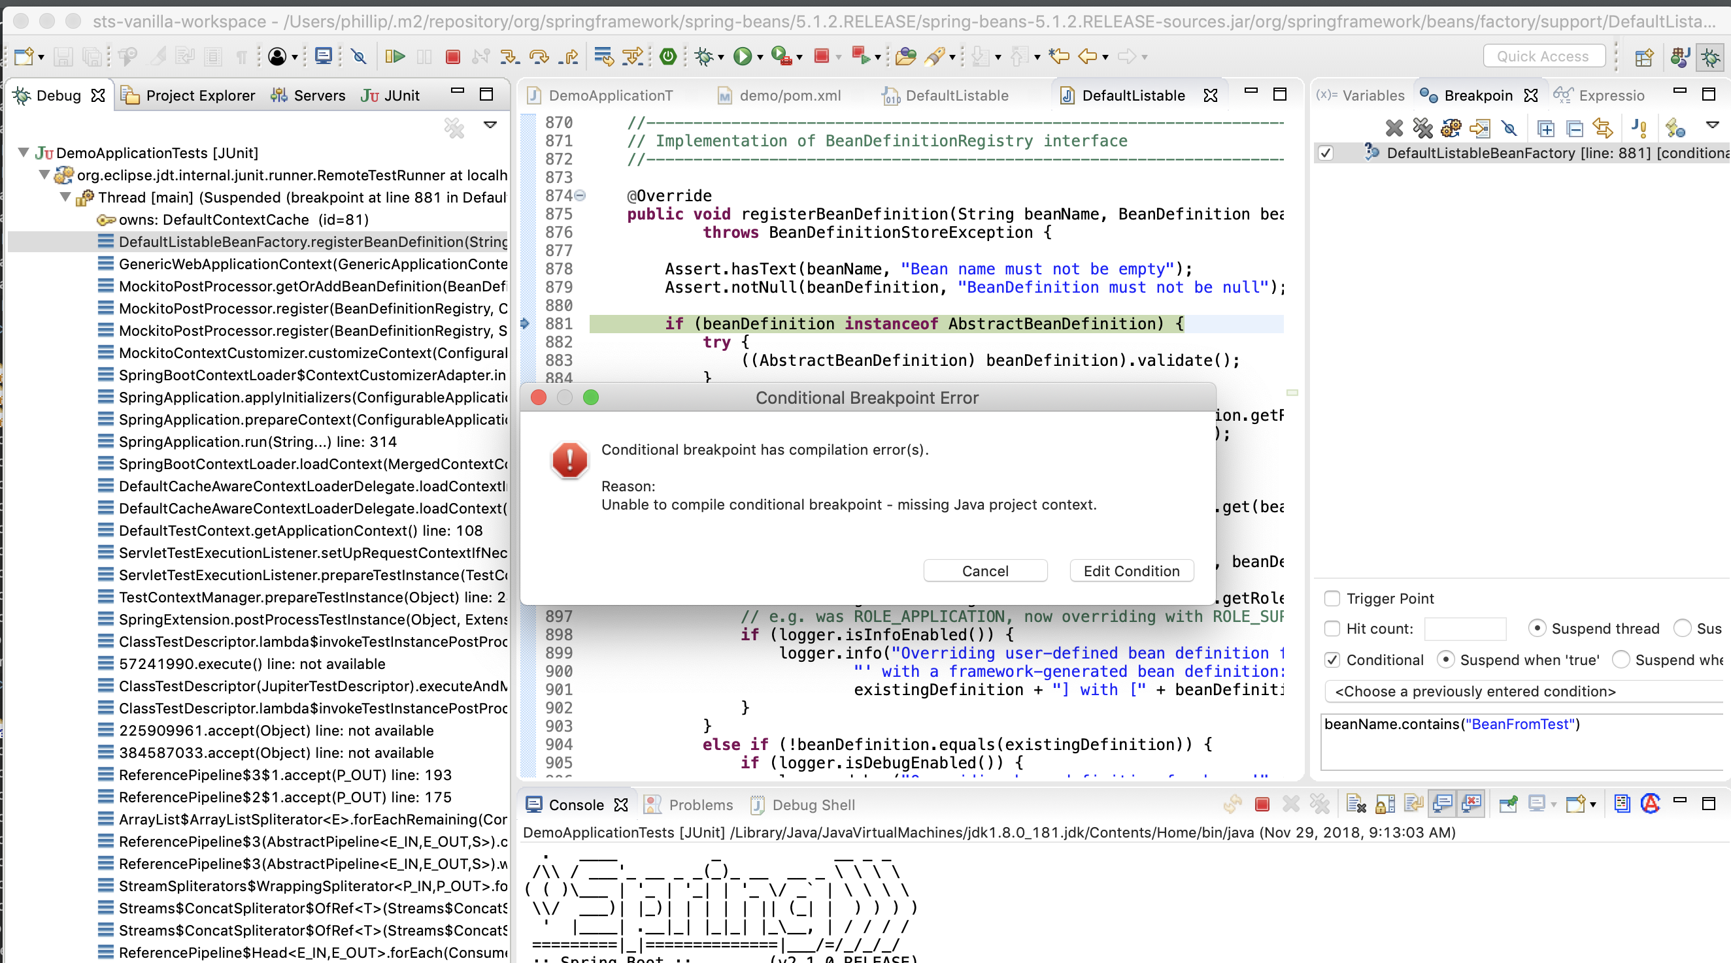Open the Run launch dropdown arrow
Screen dimensions: 1731x963
point(760,57)
